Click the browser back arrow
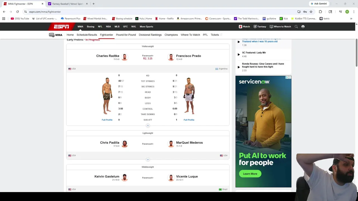This screenshot has height=201, width=358. click(4, 12)
